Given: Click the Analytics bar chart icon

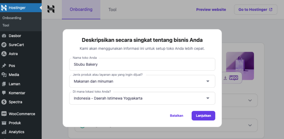Looking at the screenshot, I should coord(4,132).
